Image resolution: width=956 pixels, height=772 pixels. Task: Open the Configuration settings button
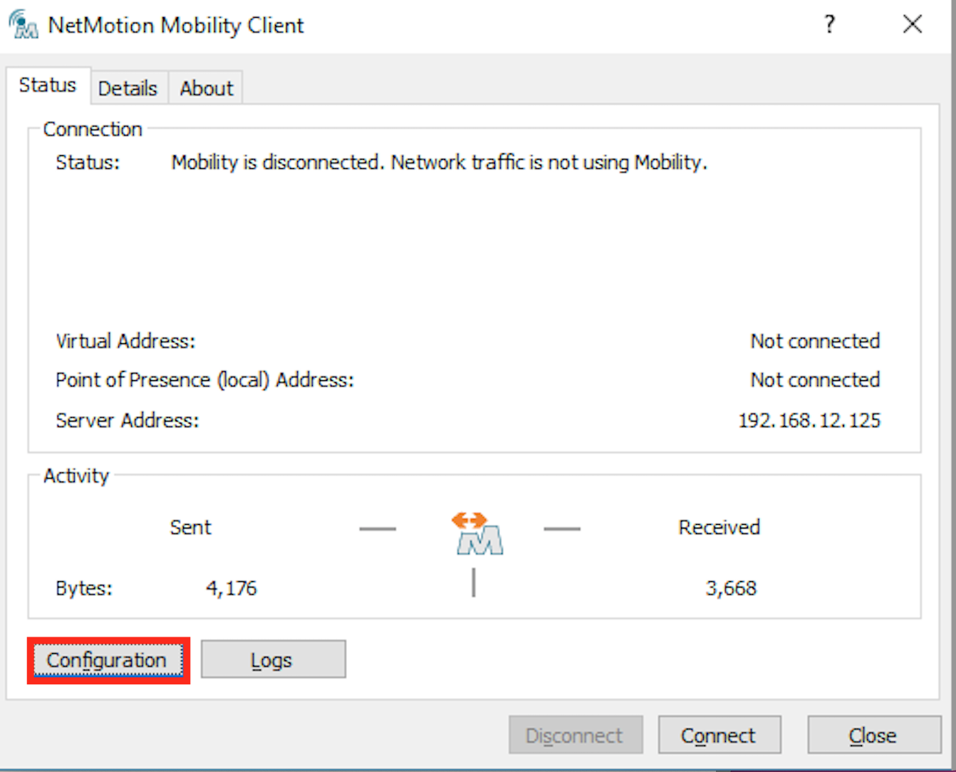point(107,660)
